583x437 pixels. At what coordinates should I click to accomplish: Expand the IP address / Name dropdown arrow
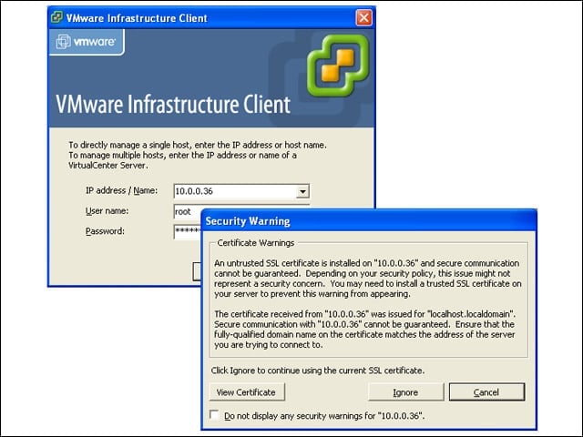[302, 191]
